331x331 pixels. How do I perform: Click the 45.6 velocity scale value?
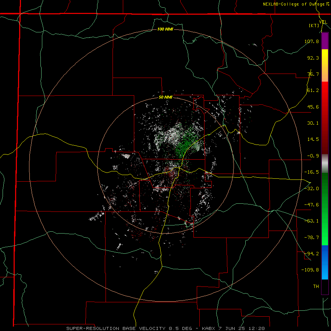coord(313,107)
